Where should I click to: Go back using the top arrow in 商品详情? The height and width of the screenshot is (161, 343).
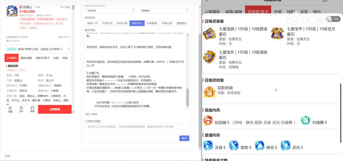(206, 1)
